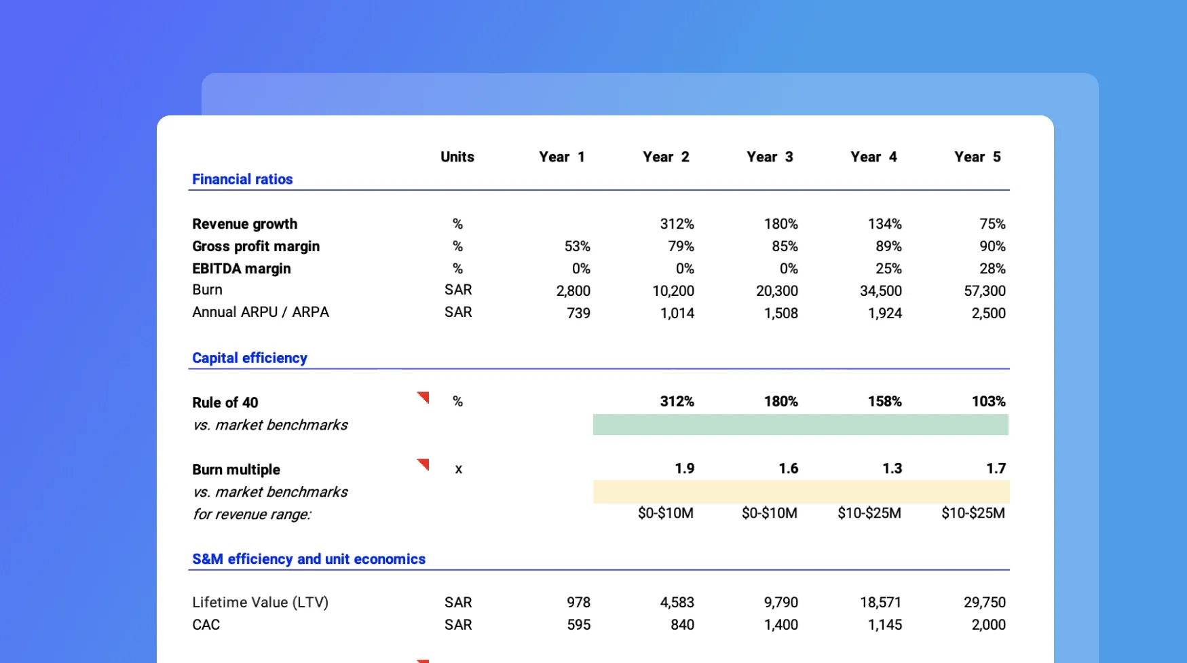Select the S&M efficiency and unit economics heading
The height and width of the screenshot is (663, 1187).
point(308,558)
